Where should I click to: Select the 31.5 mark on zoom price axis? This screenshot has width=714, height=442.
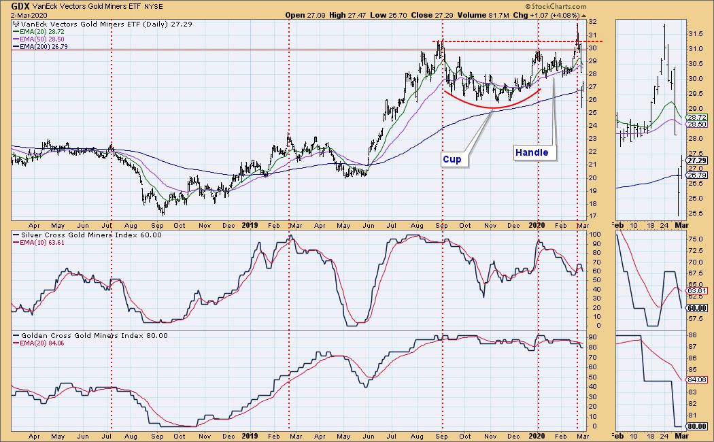coord(694,34)
